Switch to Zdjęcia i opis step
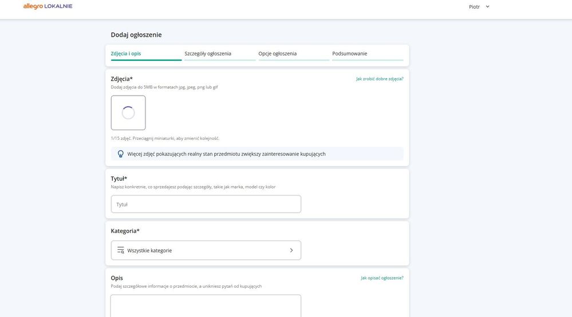Image resolution: width=572 pixels, height=317 pixels. coord(126,53)
